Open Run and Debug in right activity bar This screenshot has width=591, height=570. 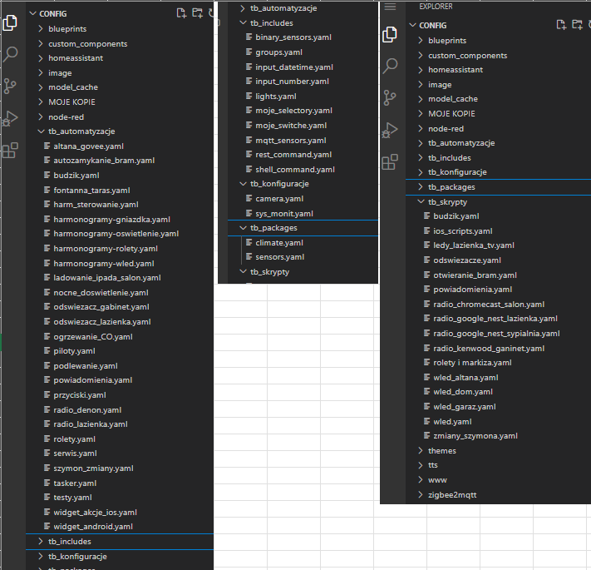390,130
